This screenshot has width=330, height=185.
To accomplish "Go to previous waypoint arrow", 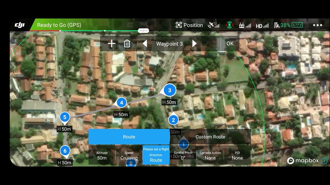I will pos(145,44).
